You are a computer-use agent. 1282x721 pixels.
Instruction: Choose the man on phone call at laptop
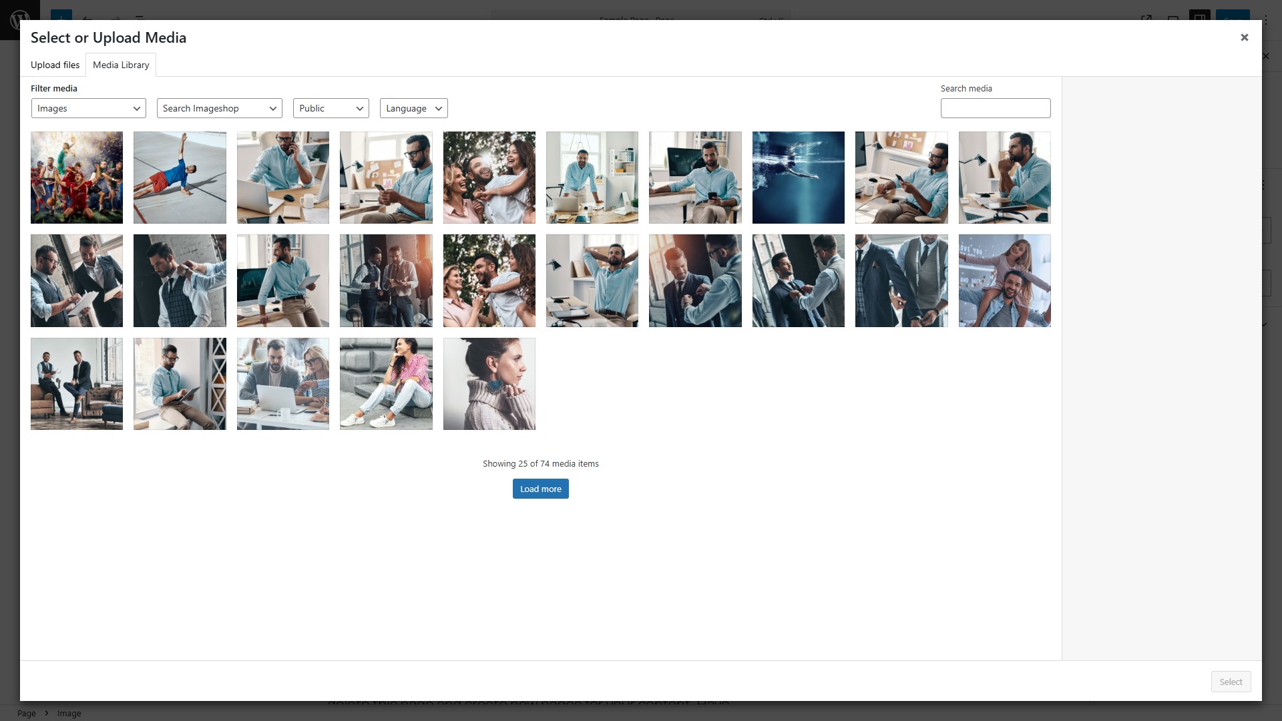(x=283, y=178)
